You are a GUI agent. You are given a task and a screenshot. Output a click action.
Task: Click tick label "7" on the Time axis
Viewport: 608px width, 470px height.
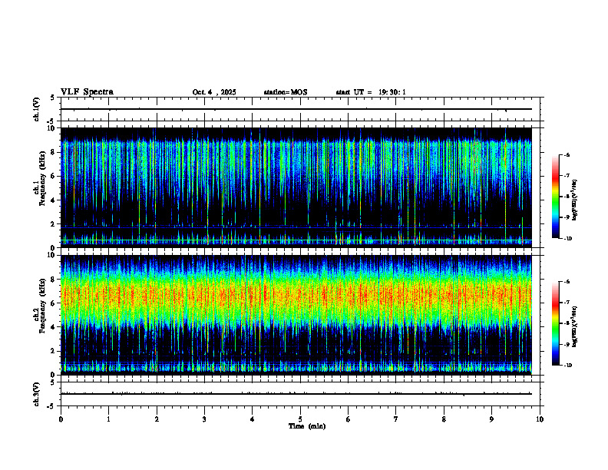pyautogui.click(x=396, y=419)
